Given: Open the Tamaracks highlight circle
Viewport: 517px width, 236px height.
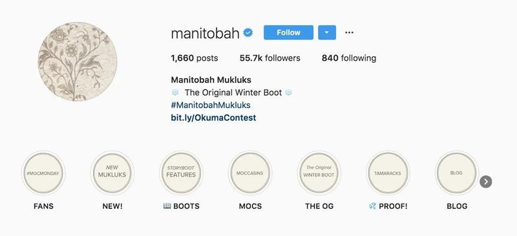Looking at the screenshot, I should pos(388,173).
